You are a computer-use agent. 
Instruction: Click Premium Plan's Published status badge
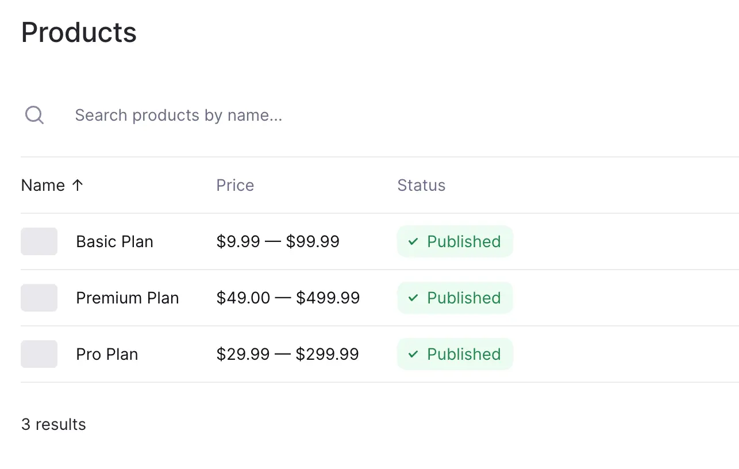(455, 298)
